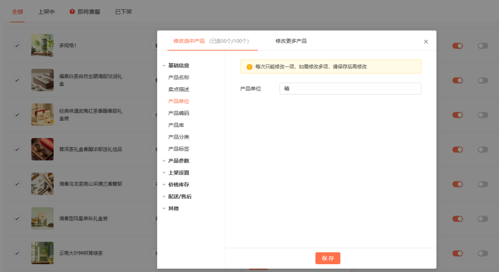This screenshot has width=499, height=272.
Task: Enable the gray toggle on 清香型凤凰单枞礼盒装 row
Action: pyautogui.click(x=482, y=218)
